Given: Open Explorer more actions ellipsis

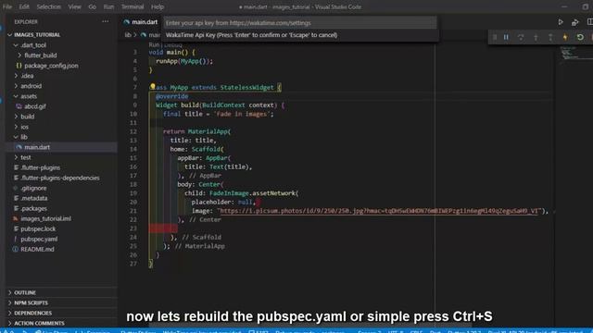Looking at the screenshot, I should point(105,21).
